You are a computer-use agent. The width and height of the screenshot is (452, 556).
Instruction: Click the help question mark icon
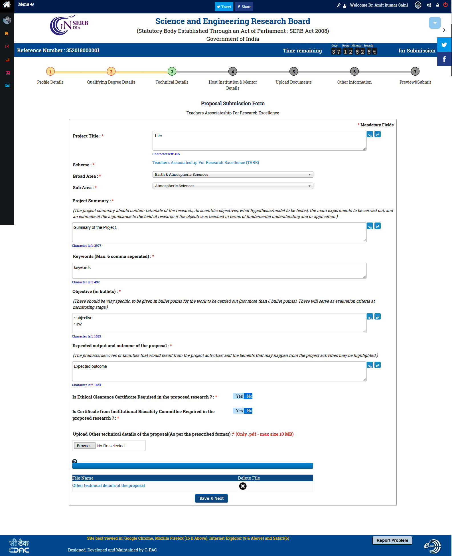click(75, 461)
